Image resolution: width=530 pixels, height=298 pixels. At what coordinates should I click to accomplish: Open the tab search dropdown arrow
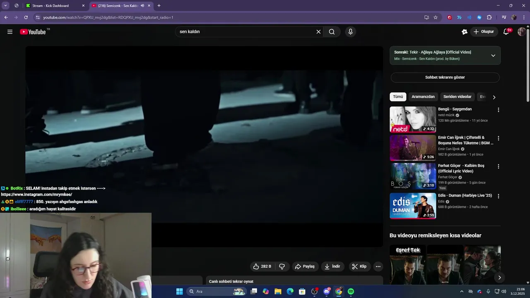coord(5,6)
